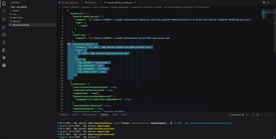
Task: Click the Claude icon in editor title bar
Action: pos(264,2)
